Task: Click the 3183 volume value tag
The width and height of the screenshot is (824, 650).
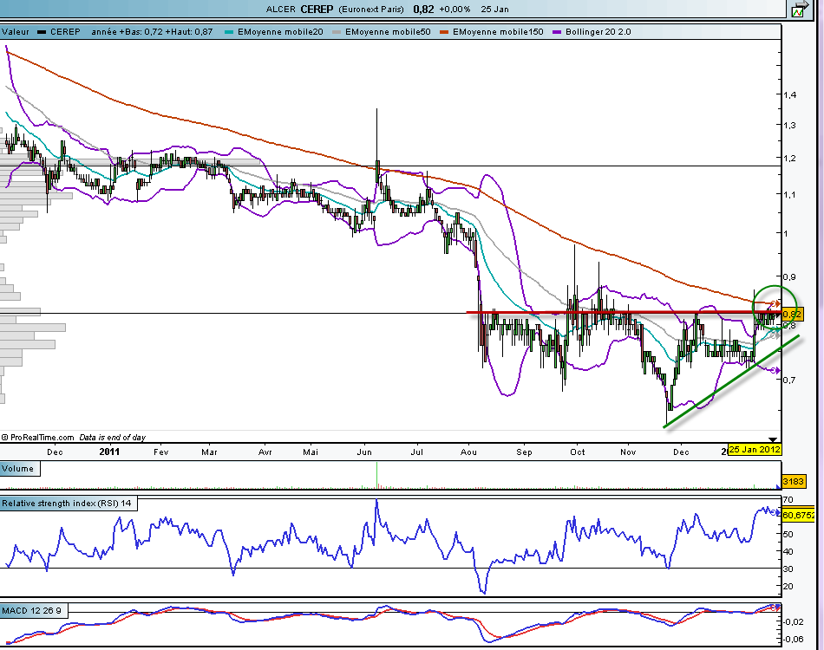Action: (794, 480)
